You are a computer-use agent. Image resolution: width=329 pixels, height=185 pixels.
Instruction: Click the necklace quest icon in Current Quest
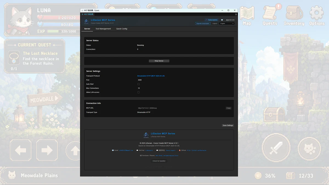pyautogui.click(x=13, y=58)
